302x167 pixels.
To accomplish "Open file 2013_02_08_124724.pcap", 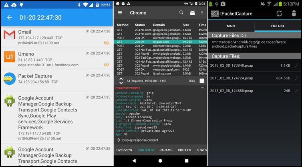I will (254, 78).
